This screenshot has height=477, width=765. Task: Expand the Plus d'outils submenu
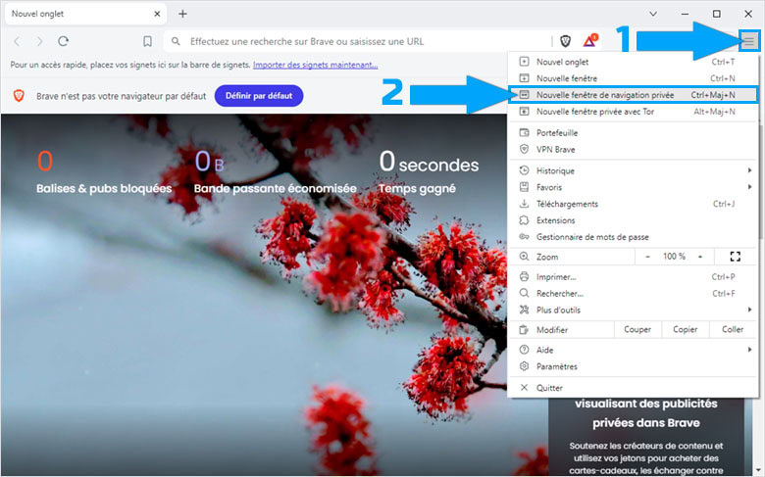click(x=633, y=310)
